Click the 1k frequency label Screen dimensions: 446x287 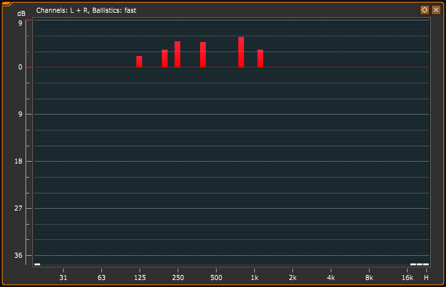[255, 277]
